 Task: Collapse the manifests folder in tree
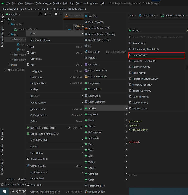click(x=9, y=24)
